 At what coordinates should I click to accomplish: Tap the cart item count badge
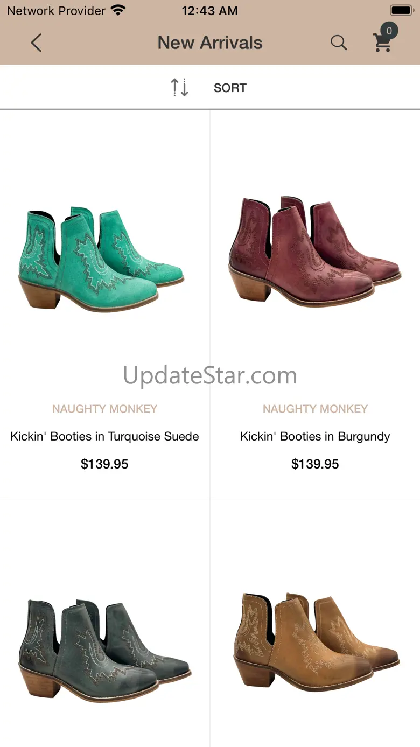[389, 31]
